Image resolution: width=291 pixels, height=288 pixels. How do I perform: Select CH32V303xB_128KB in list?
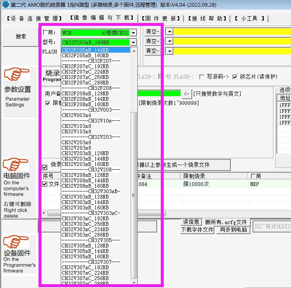pyautogui.click(x=96, y=196)
